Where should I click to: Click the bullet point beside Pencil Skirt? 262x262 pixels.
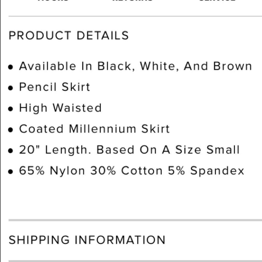tap(10, 88)
